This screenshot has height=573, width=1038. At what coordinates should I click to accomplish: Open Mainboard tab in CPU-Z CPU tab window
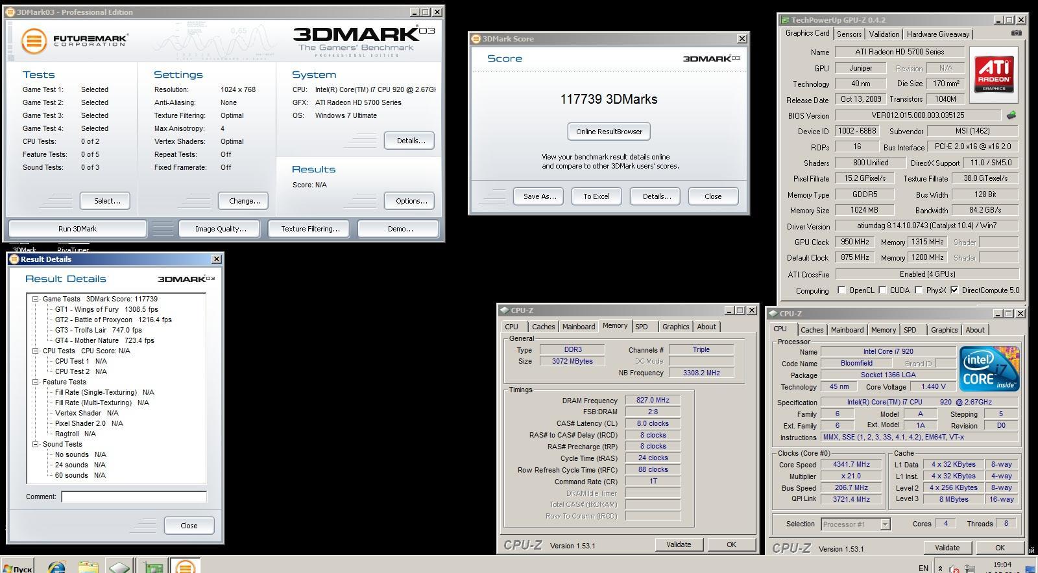click(x=847, y=330)
